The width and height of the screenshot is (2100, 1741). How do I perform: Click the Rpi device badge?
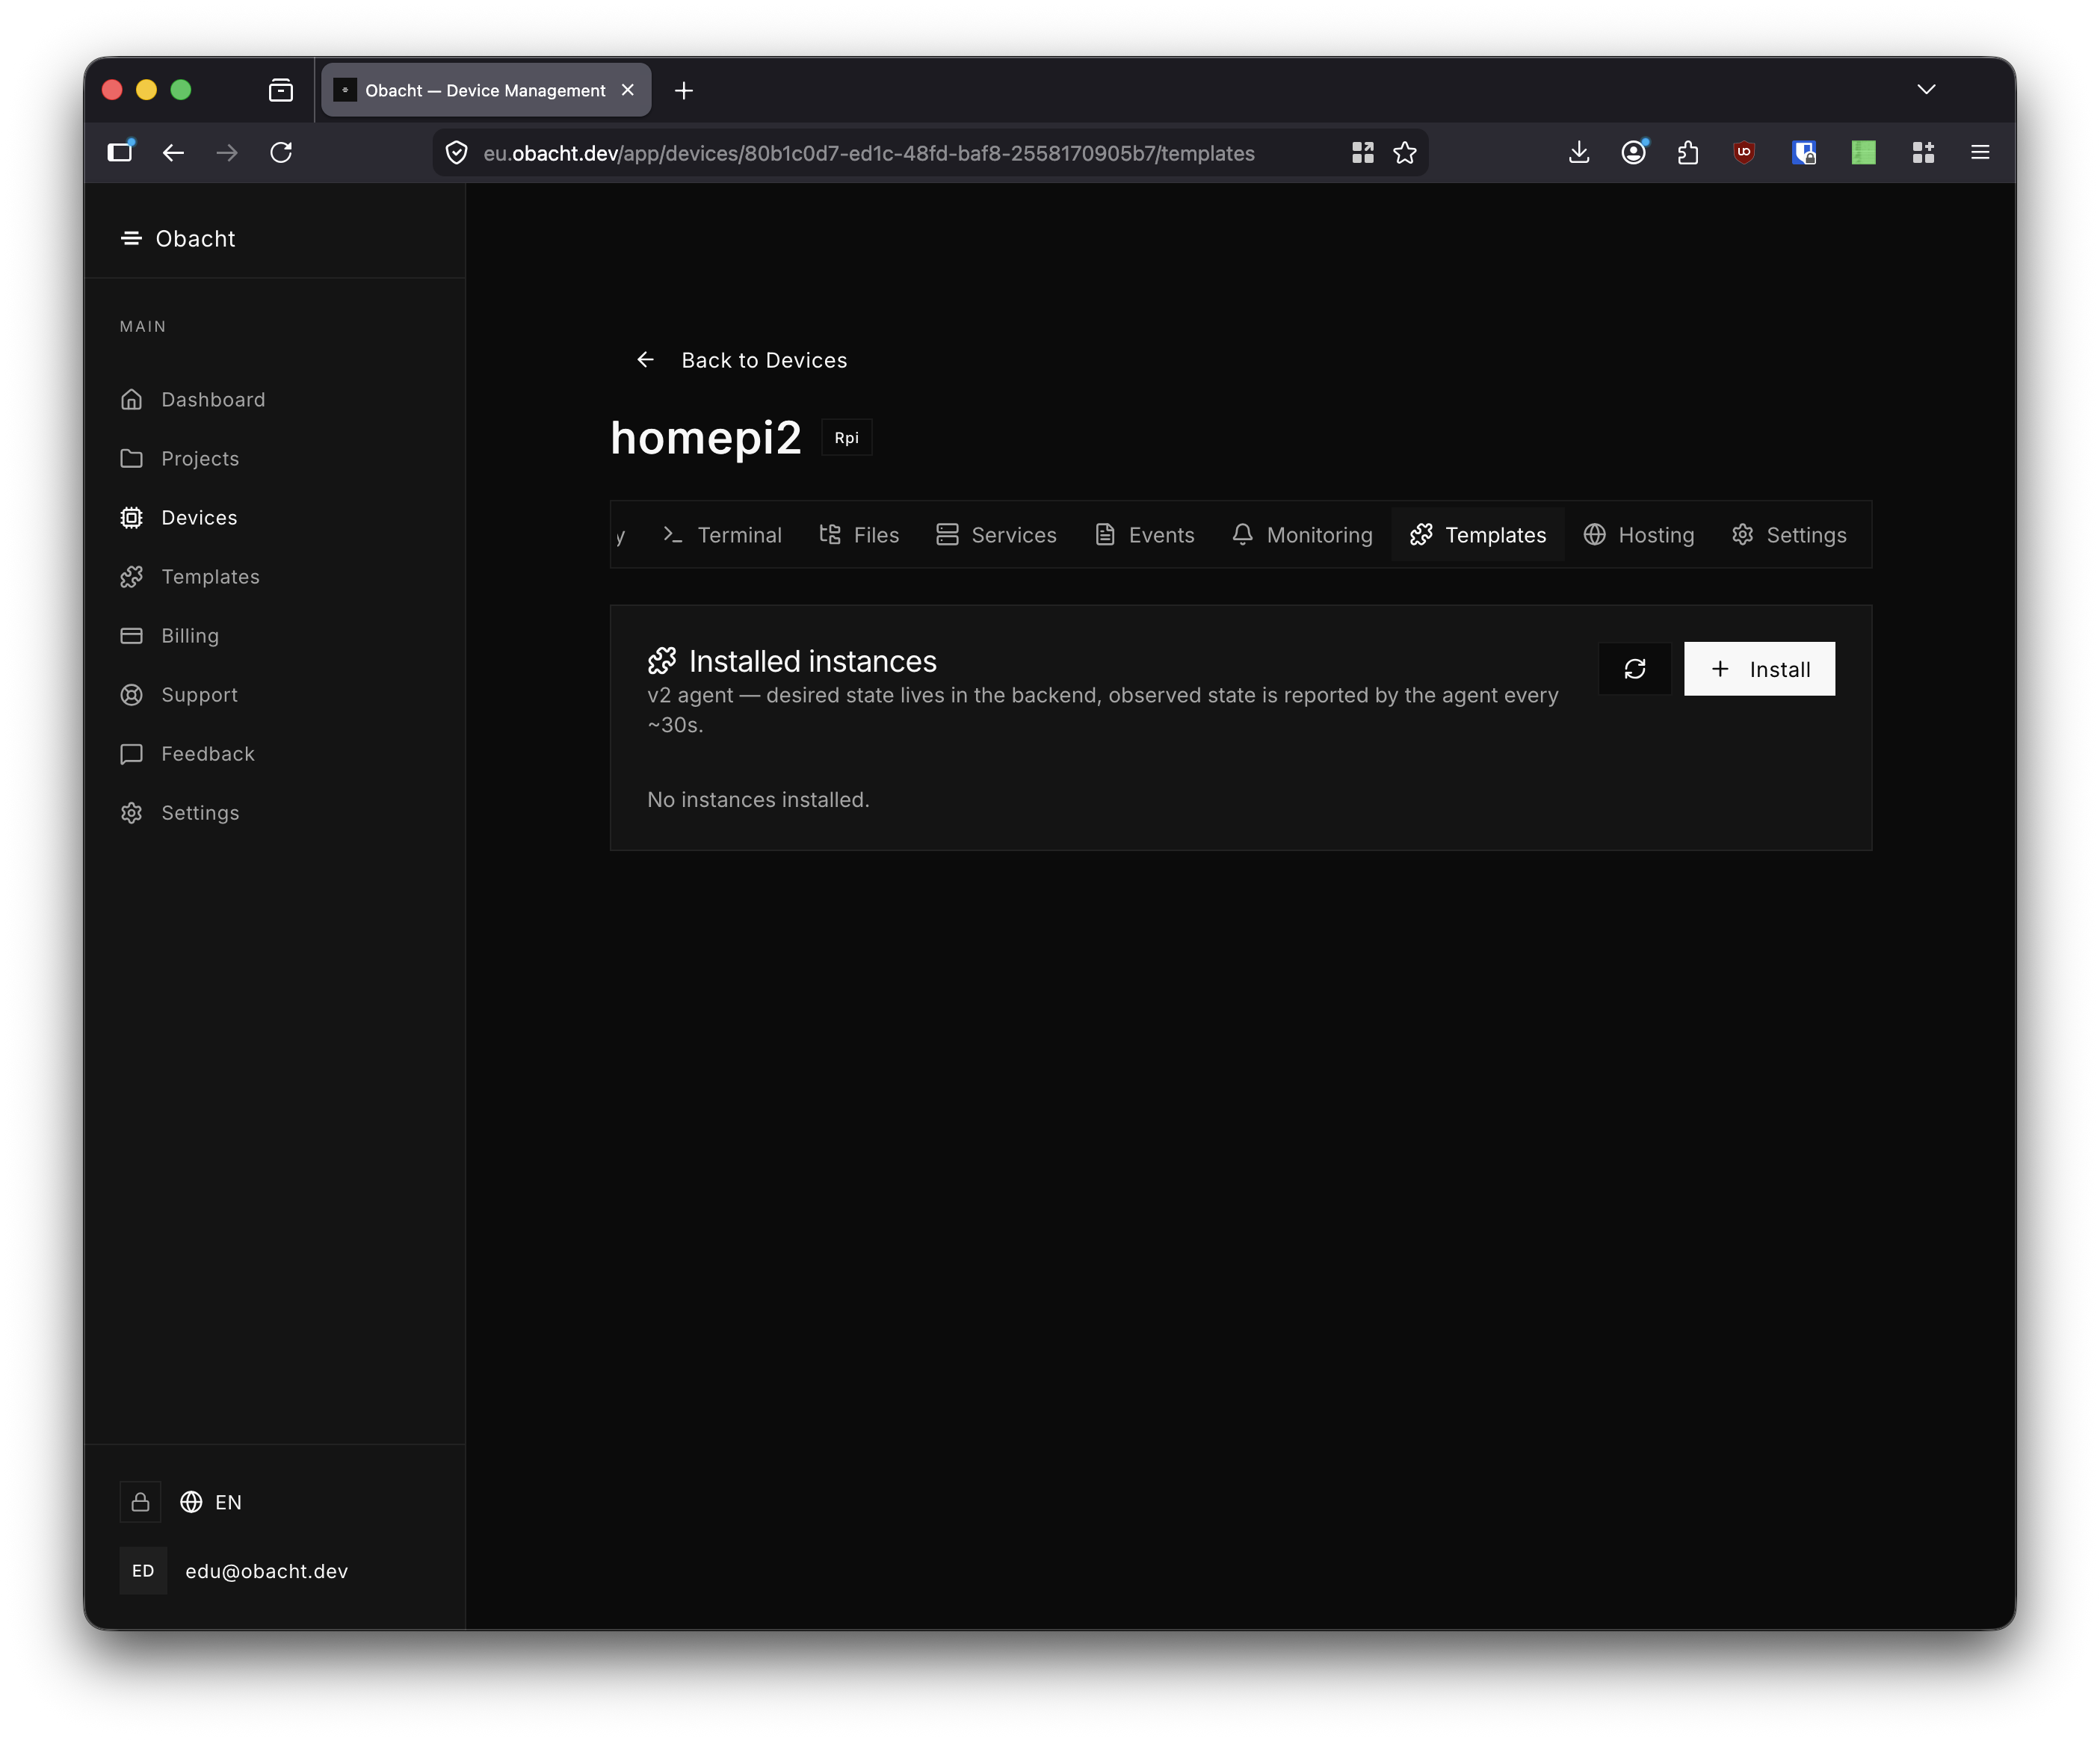tap(847, 438)
